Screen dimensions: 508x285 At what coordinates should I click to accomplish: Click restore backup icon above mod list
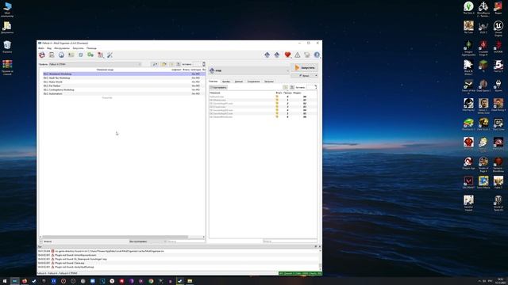pos(171,64)
